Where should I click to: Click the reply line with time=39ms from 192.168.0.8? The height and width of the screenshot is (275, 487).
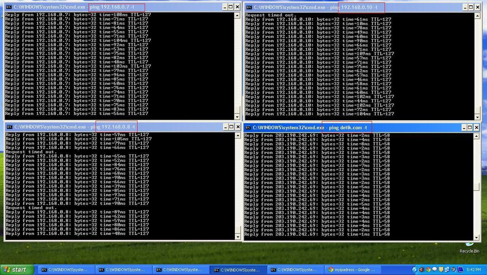pos(77,186)
